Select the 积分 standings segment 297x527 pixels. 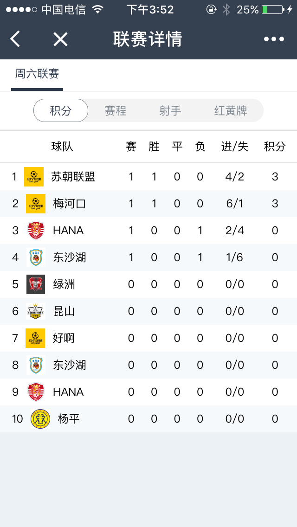pos(61,110)
